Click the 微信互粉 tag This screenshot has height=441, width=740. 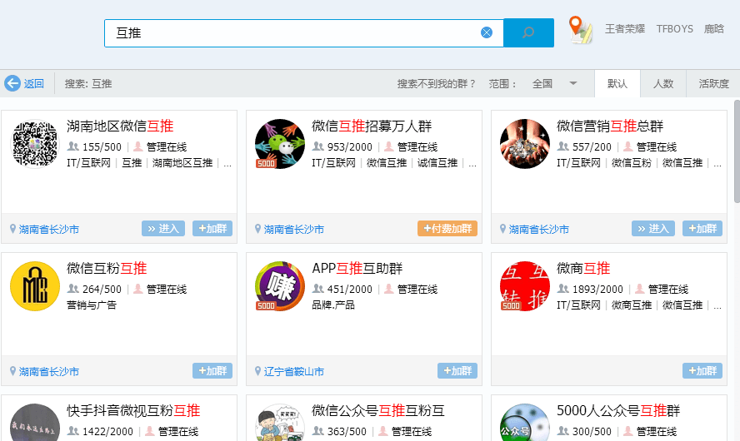click(632, 162)
